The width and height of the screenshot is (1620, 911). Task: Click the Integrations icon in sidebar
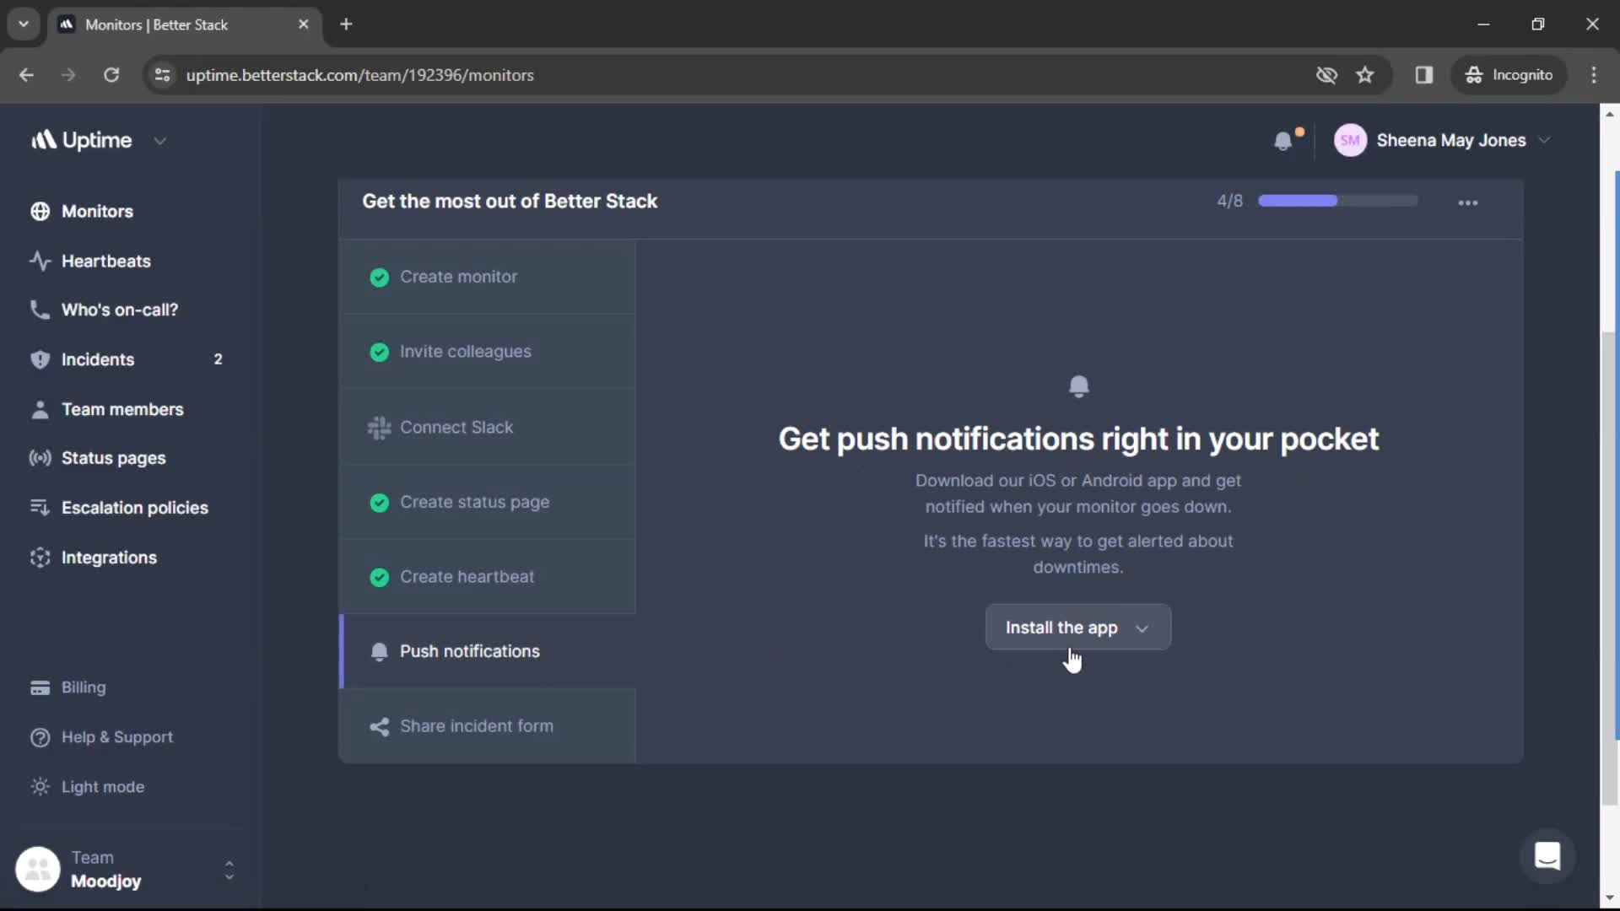40,558
